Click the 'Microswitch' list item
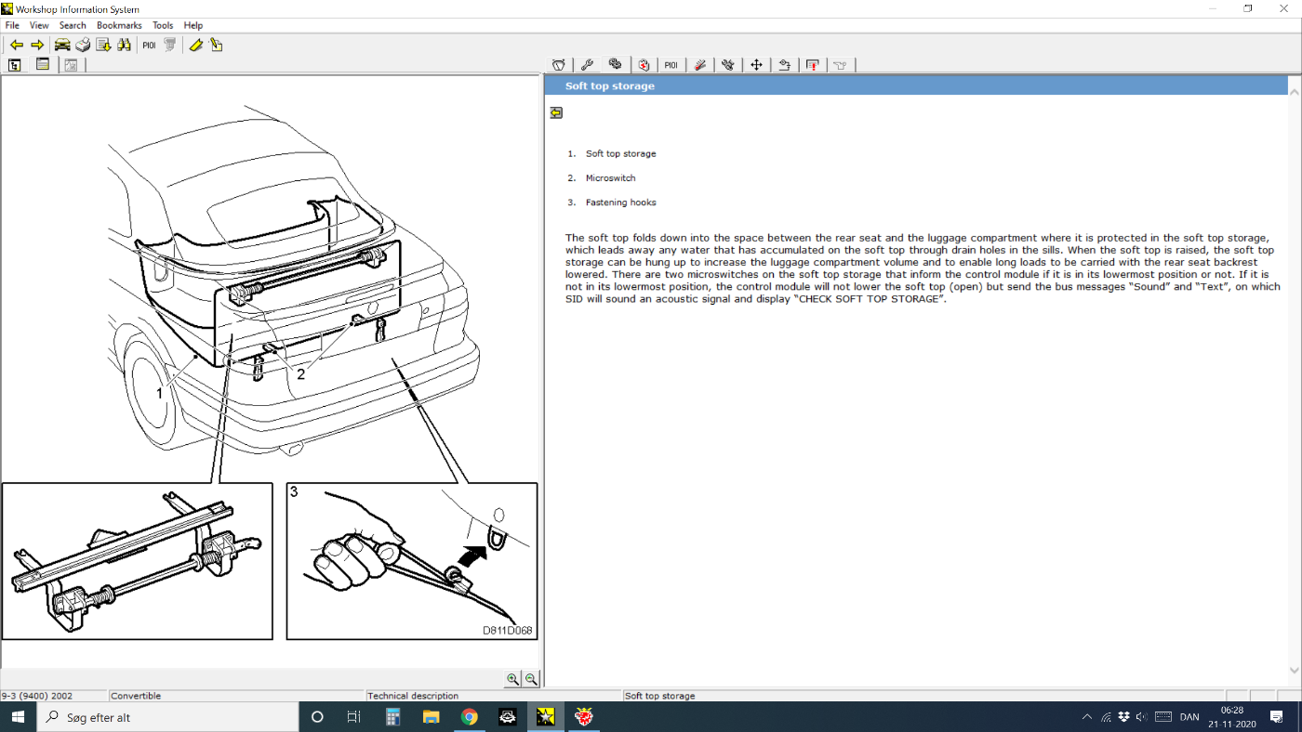This screenshot has width=1302, height=732. [610, 177]
